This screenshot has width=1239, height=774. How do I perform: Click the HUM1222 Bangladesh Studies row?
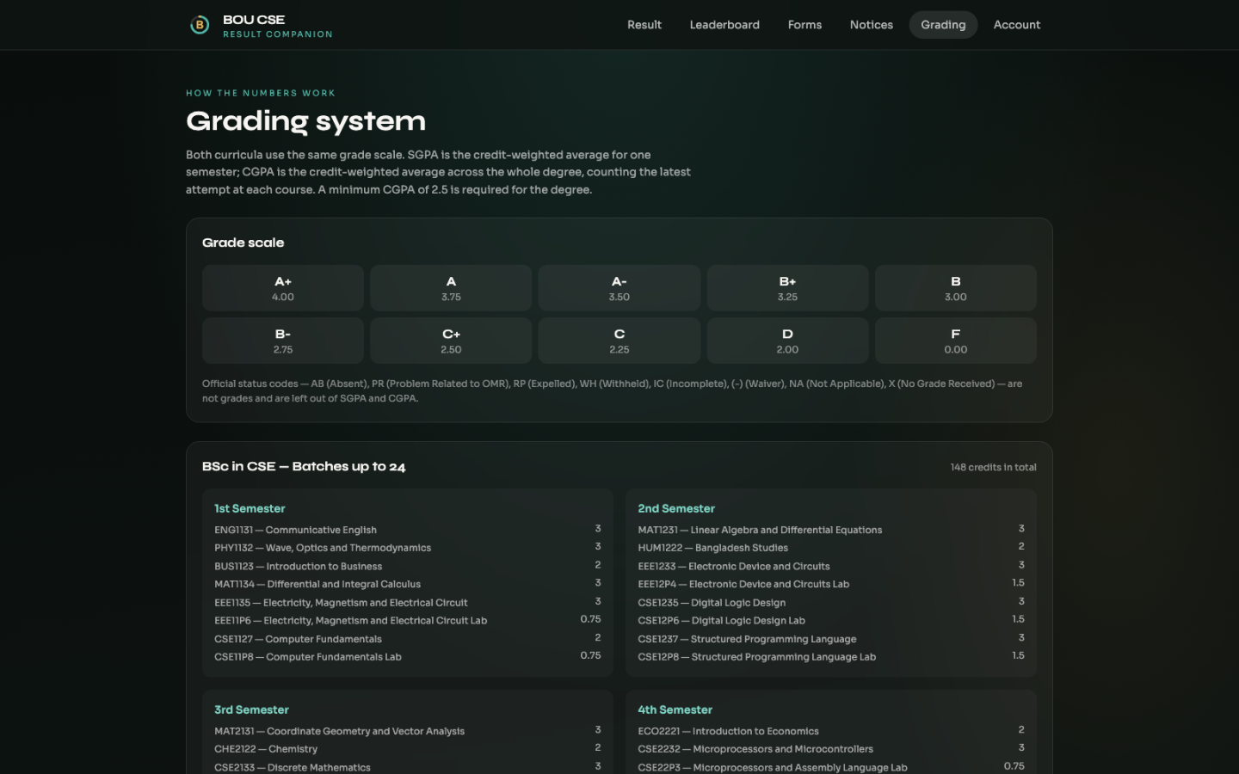tap(831, 548)
